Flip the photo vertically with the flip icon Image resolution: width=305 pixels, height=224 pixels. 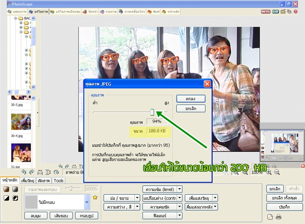pyautogui.click(x=48, y=172)
